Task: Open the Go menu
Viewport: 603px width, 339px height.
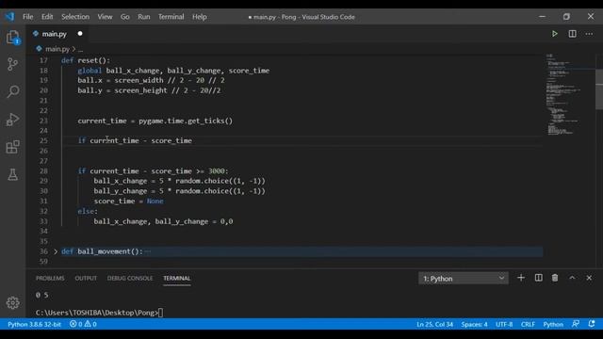Action: click(125, 17)
